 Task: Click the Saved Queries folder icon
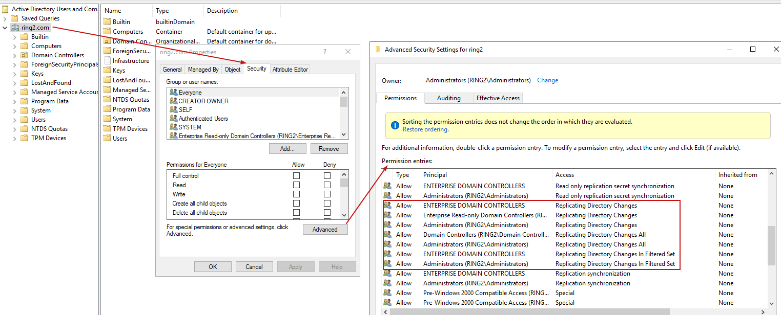click(15, 18)
